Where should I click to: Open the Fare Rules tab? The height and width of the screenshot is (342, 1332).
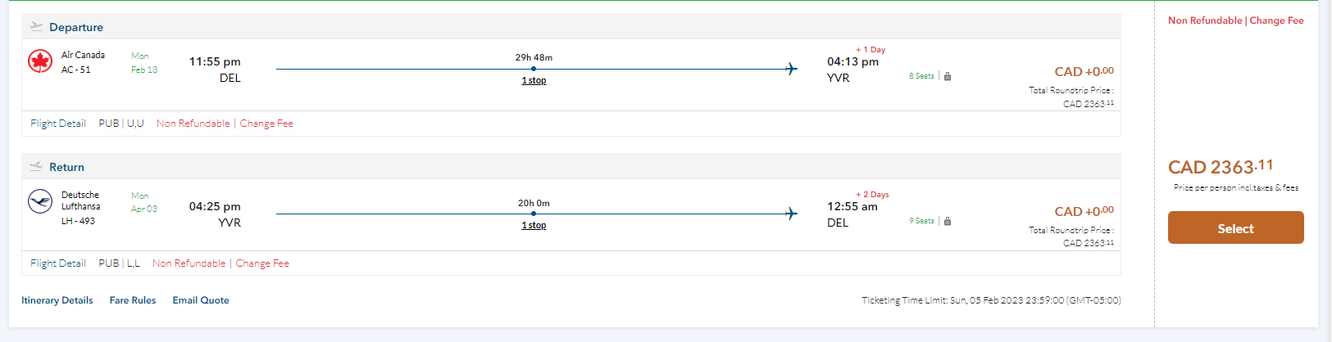[x=133, y=300]
